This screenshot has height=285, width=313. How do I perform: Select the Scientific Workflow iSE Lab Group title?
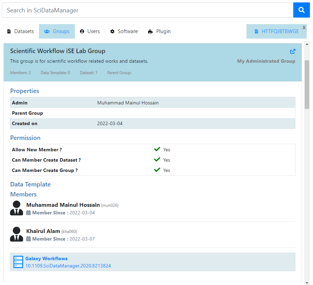pos(58,51)
